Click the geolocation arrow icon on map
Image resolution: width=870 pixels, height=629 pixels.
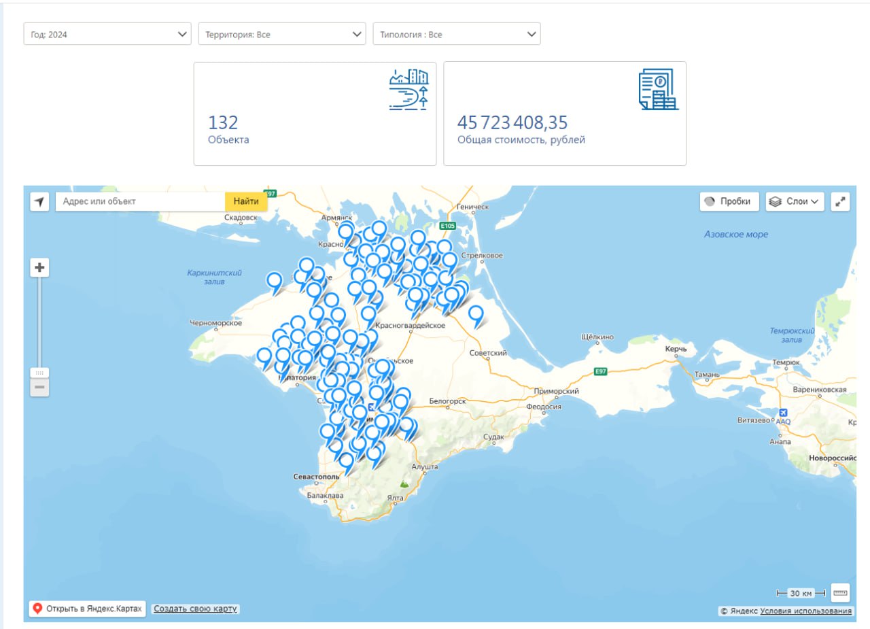(x=39, y=201)
